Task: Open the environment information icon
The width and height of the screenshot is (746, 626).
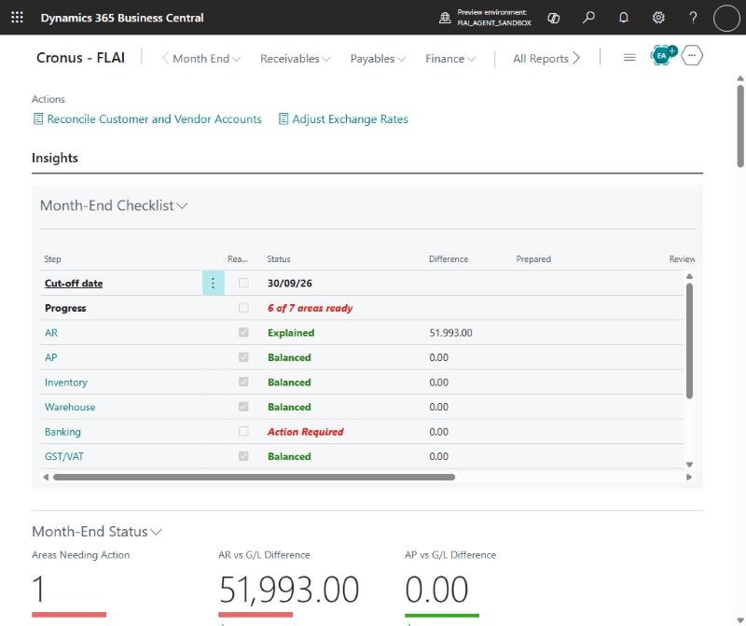Action: tap(445, 18)
